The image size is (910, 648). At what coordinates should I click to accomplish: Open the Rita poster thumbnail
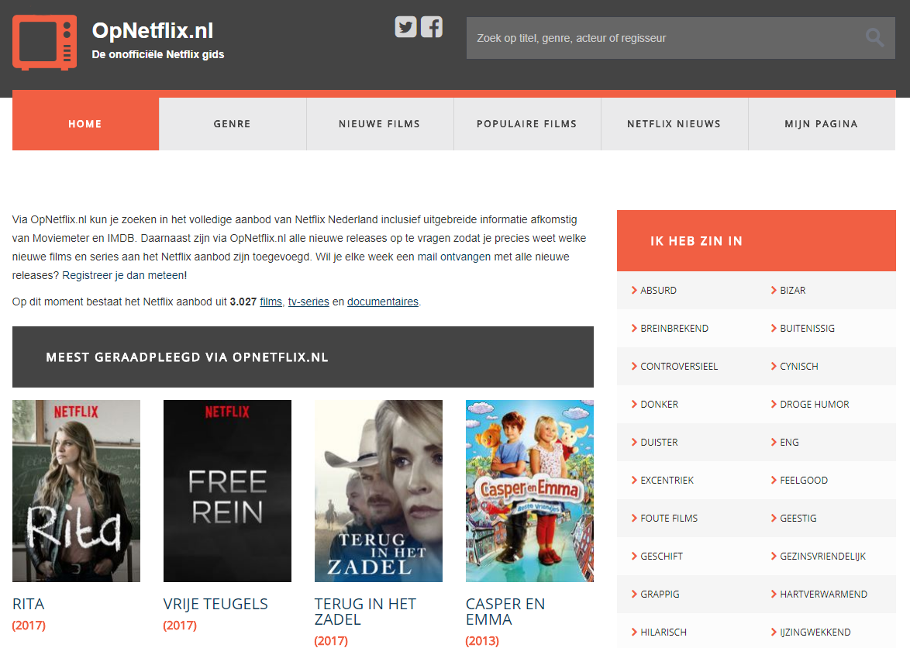[x=76, y=491]
